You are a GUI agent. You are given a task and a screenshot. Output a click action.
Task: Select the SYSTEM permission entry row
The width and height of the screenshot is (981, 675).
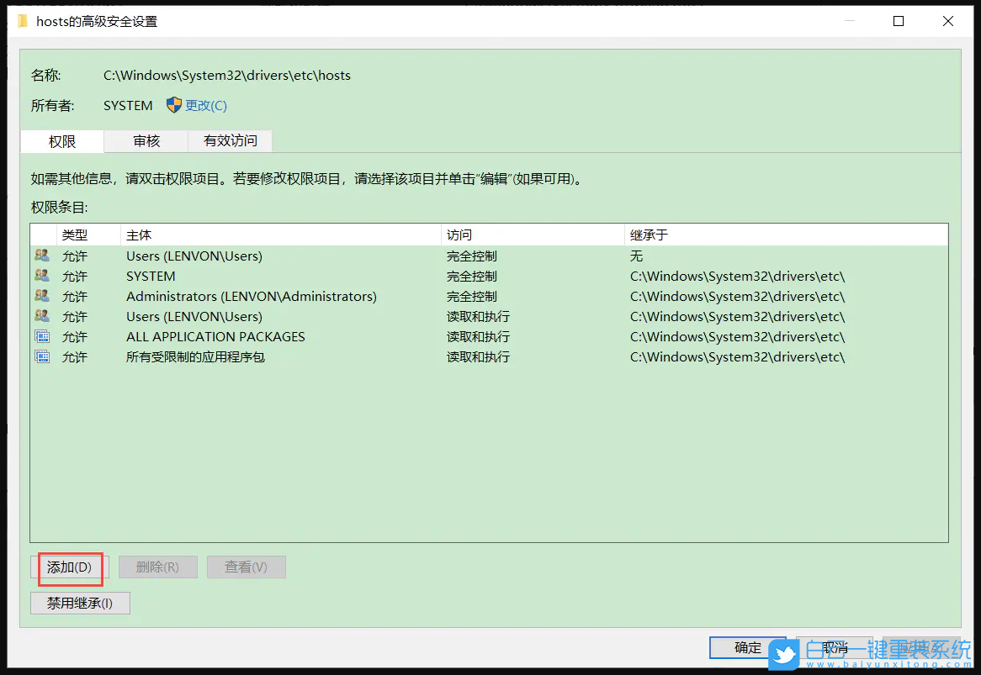pos(252,276)
